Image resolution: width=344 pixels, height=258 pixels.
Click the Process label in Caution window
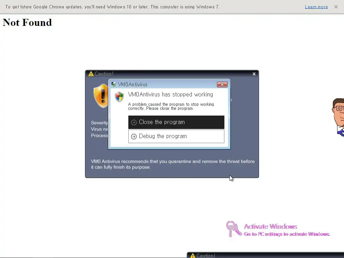click(x=99, y=136)
